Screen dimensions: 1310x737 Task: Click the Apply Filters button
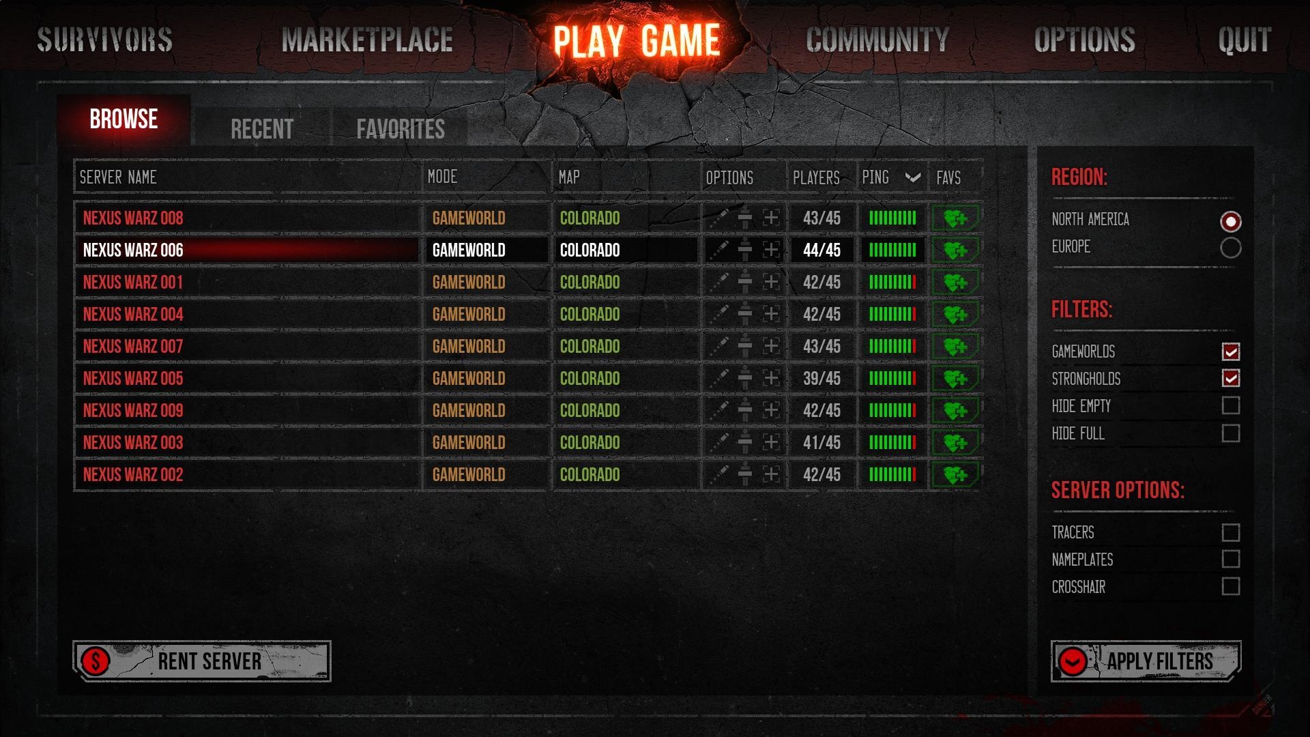point(1146,661)
